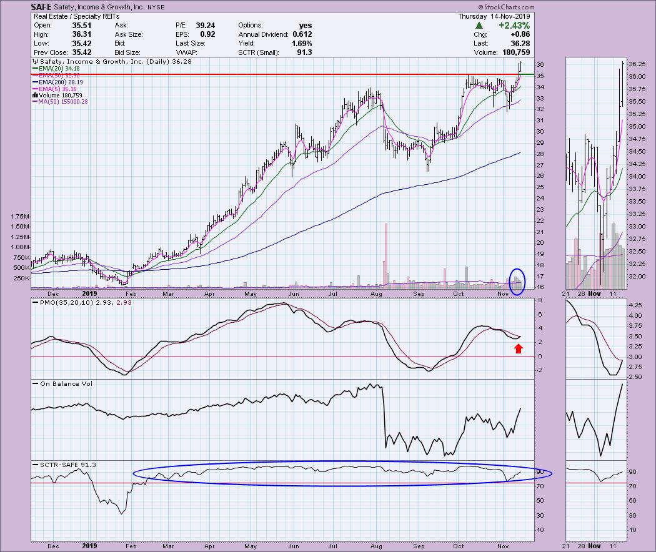Click the 'Last Size:' label
656x552 pixels.
(191, 44)
